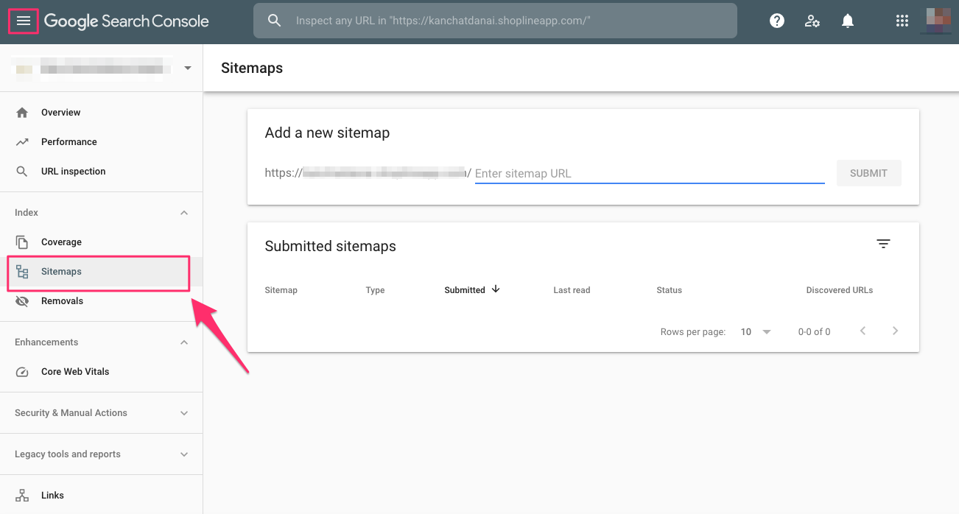Expand Legacy tools and reports
This screenshot has width=959, height=514.
[x=184, y=454]
